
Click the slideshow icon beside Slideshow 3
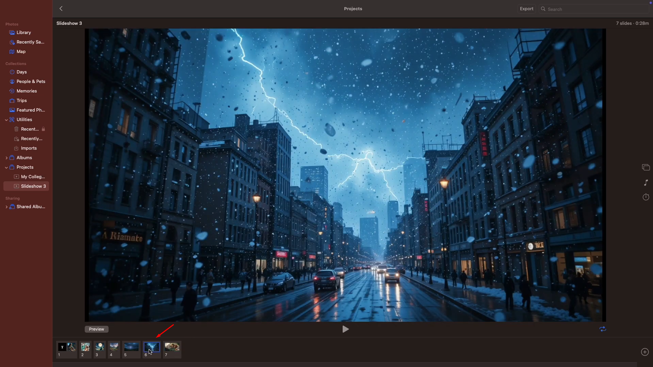(16, 186)
